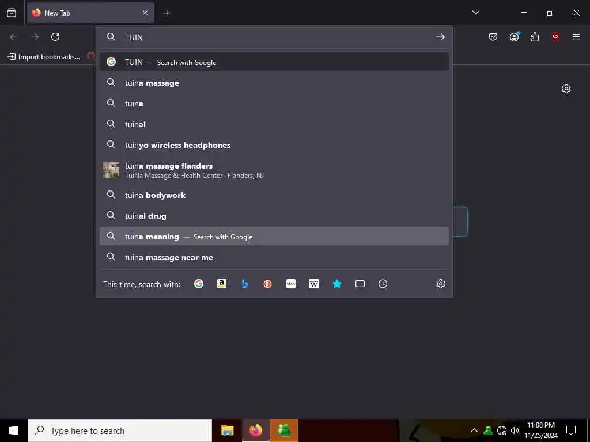The height and width of the screenshot is (442, 590).
Task: Go back one page
Action: click(14, 37)
